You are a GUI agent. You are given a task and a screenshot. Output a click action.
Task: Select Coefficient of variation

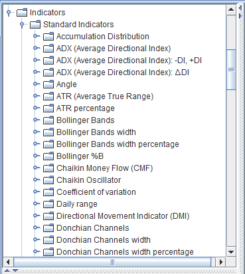click(x=96, y=192)
